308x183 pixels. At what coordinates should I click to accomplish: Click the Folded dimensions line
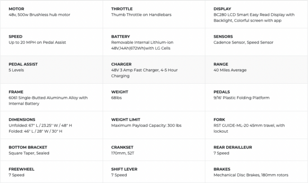pos(35,131)
